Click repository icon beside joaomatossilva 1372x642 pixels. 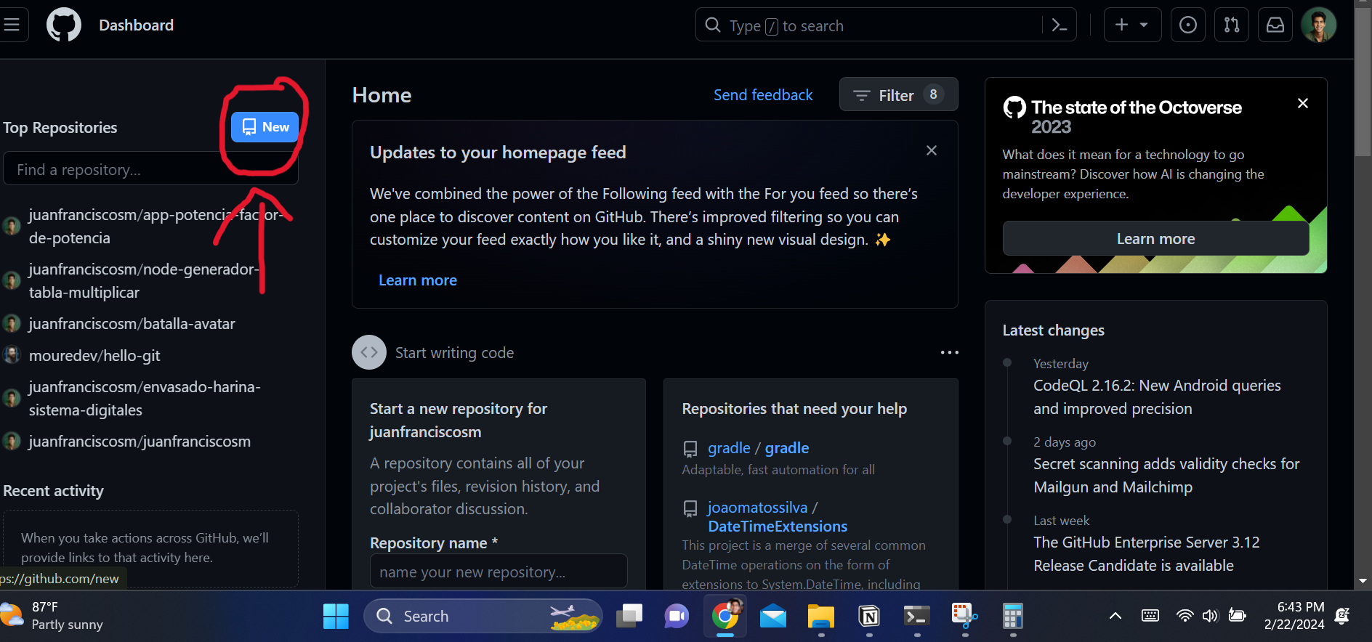pyautogui.click(x=690, y=508)
